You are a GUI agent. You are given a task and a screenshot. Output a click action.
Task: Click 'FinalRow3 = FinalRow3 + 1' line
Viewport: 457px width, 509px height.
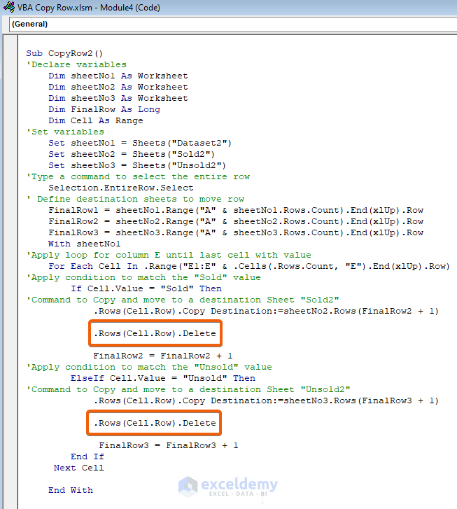pyautogui.click(x=169, y=445)
